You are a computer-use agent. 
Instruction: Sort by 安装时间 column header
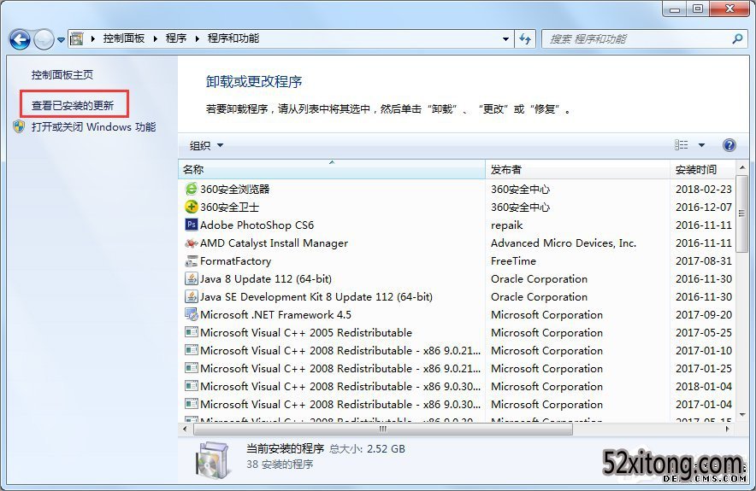point(702,169)
